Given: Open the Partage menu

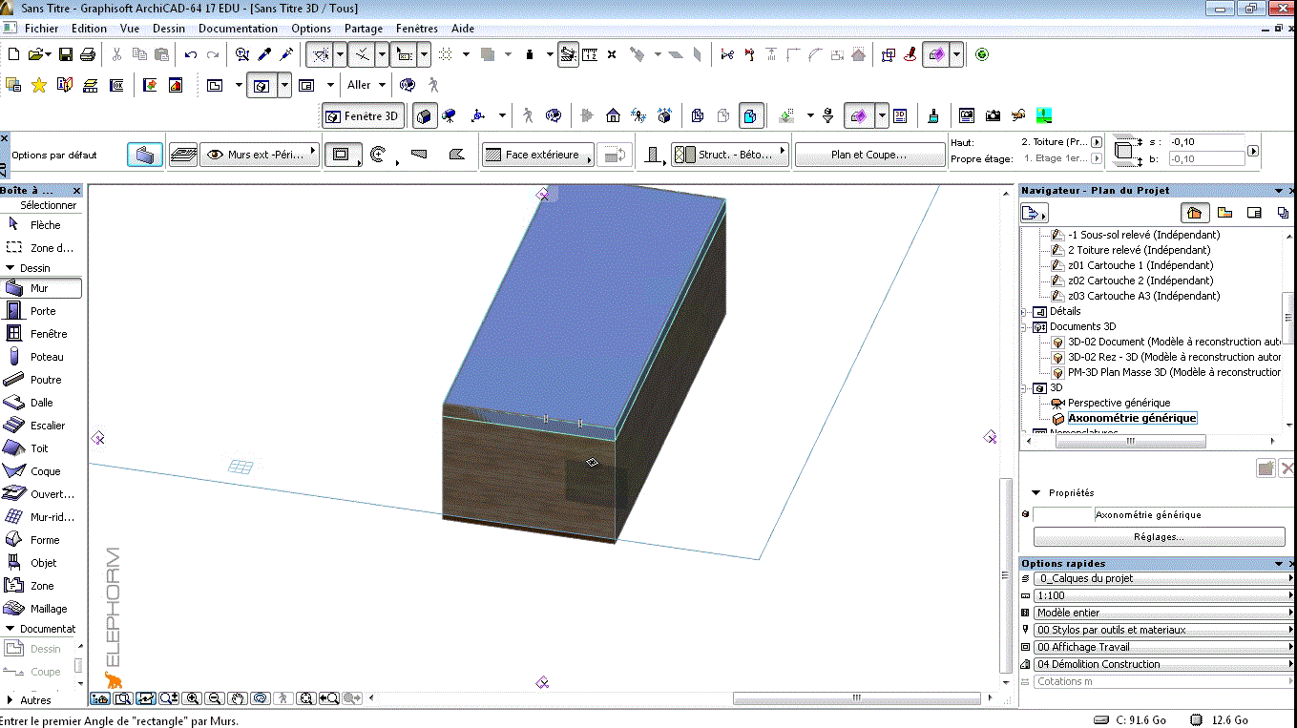Looking at the screenshot, I should tap(364, 29).
